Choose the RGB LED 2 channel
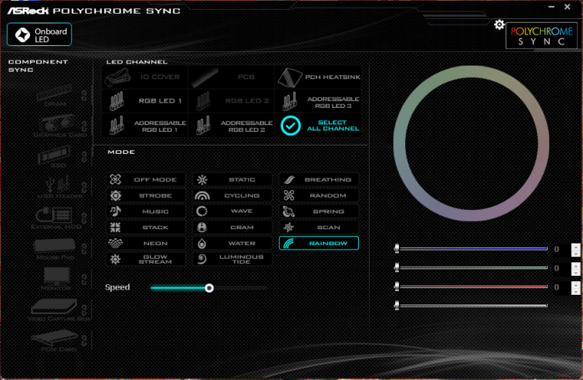Image resolution: width=583 pixels, height=380 pixels. click(x=231, y=101)
